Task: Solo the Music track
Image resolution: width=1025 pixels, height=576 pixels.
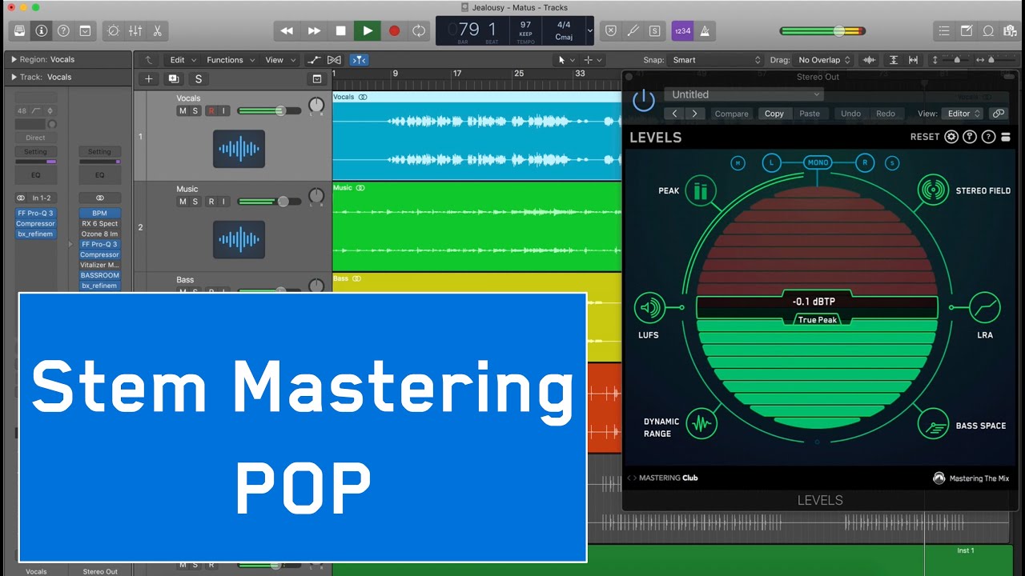Action: pos(194,202)
